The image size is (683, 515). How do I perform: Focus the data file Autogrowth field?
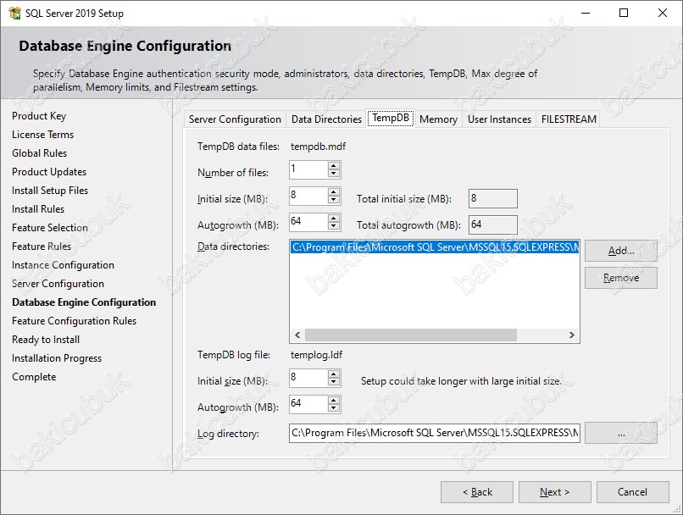pyautogui.click(x=308, y=222)
